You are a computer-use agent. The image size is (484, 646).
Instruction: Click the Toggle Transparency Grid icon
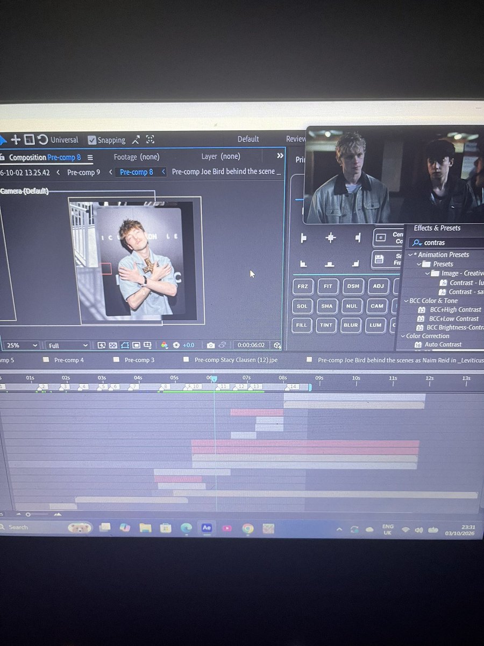click(113, 345)
